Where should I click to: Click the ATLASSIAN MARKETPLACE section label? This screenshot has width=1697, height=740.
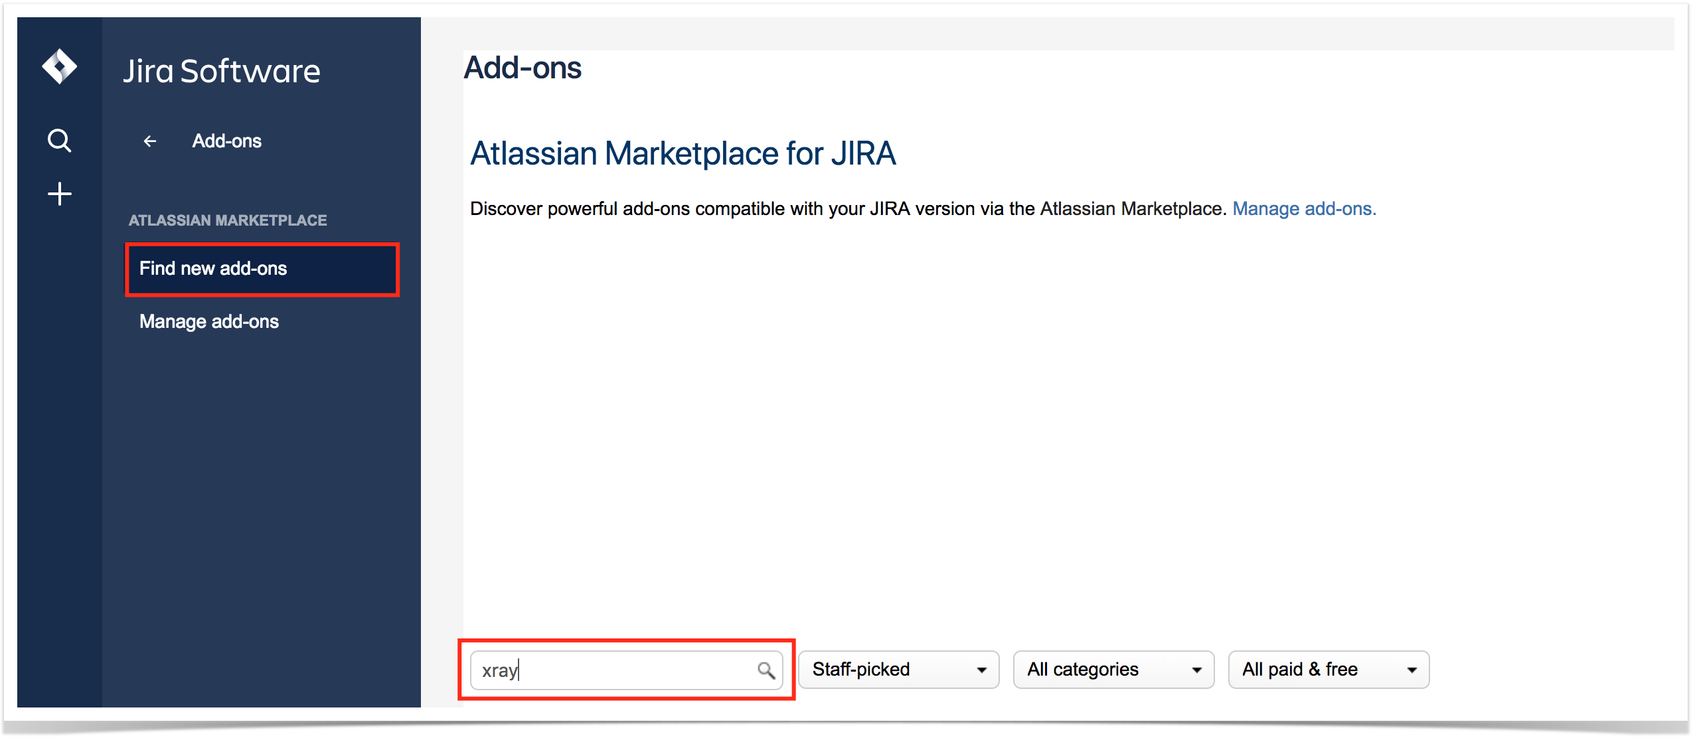tap(228, 220)
